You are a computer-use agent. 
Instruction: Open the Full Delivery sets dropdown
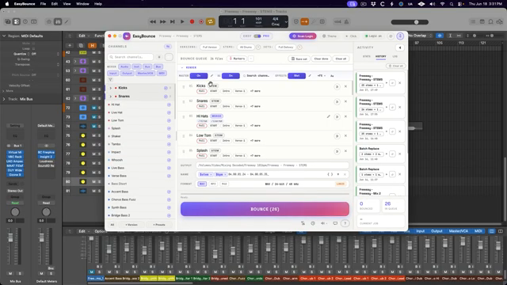(x=285, y=47)
